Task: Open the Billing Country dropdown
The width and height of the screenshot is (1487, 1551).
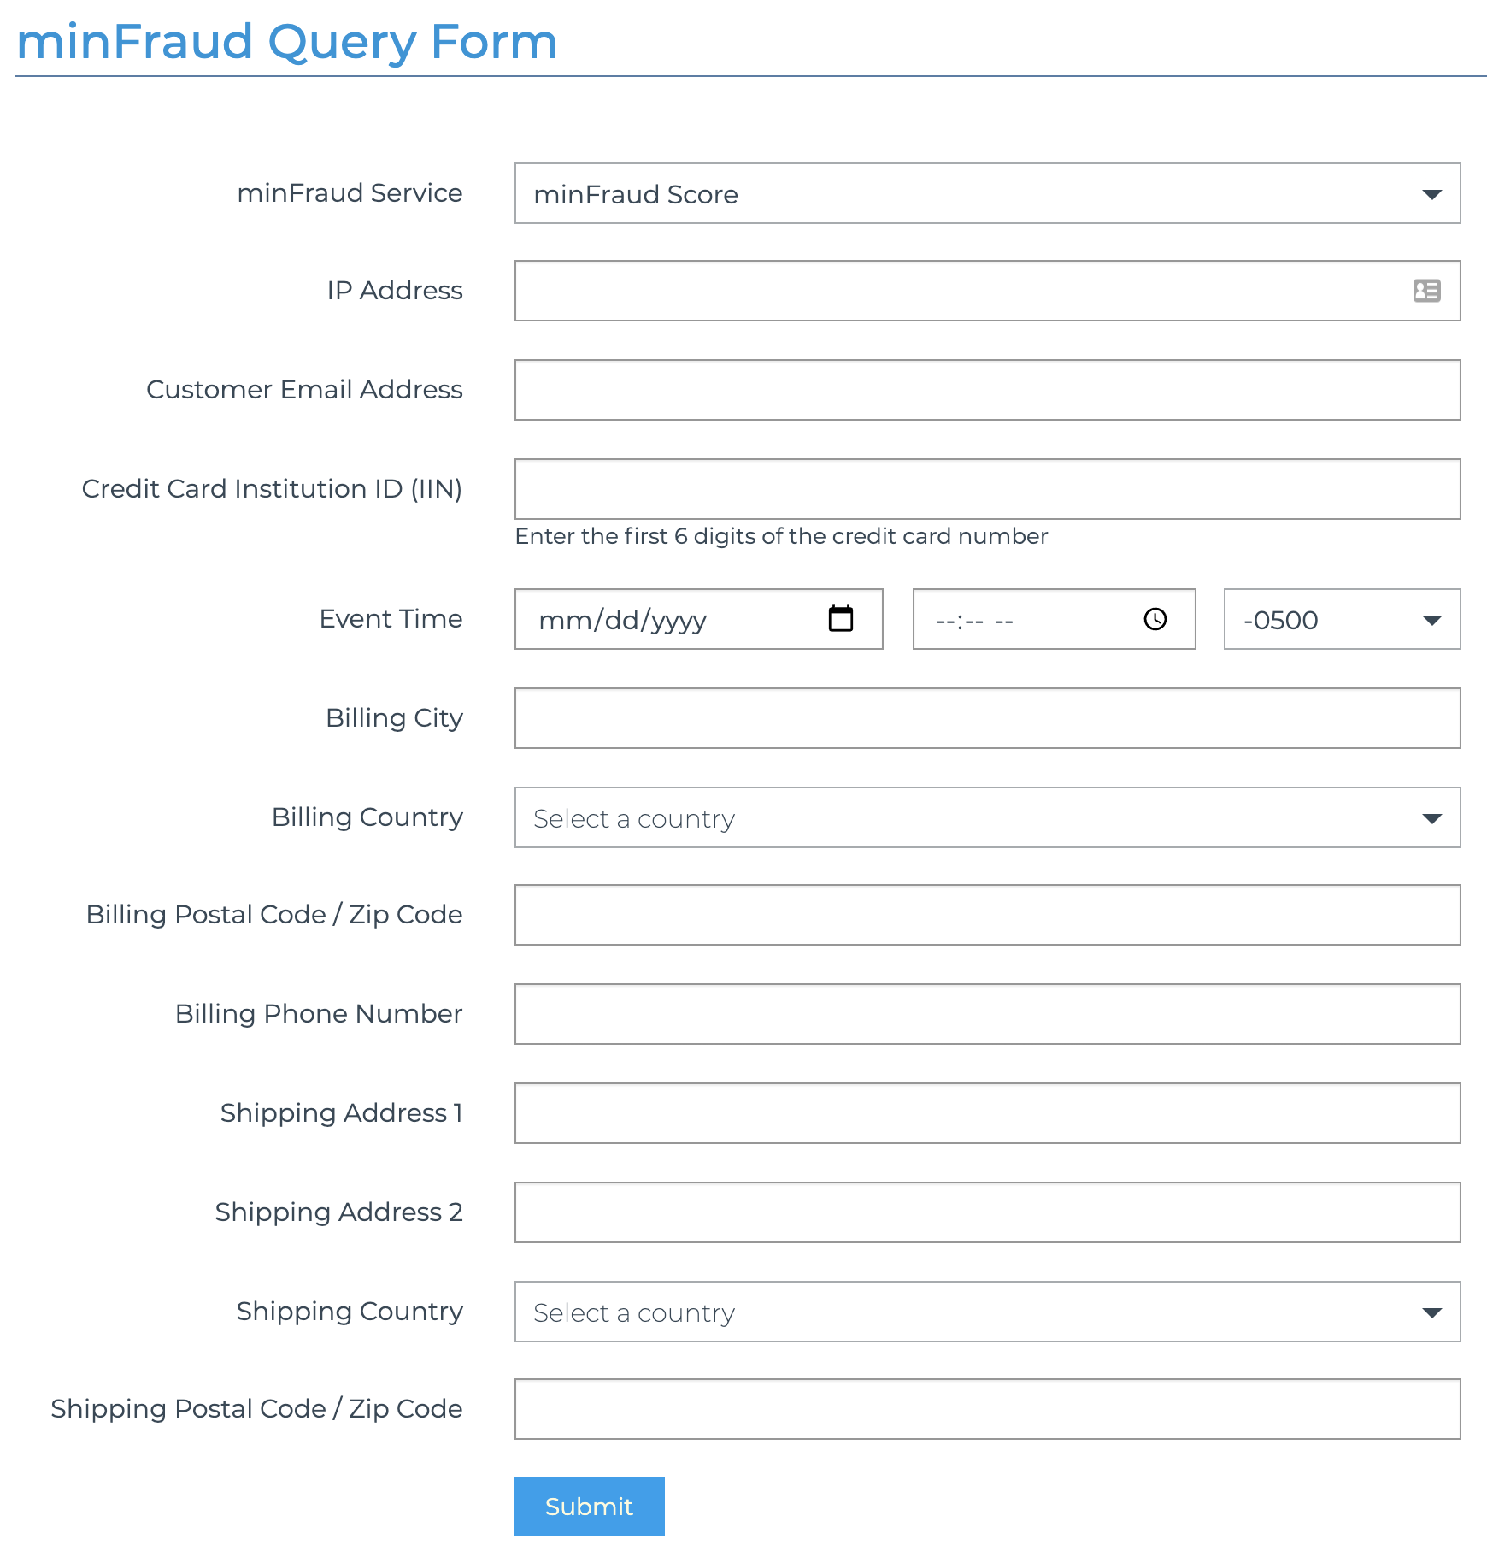Action: point(987,818)
